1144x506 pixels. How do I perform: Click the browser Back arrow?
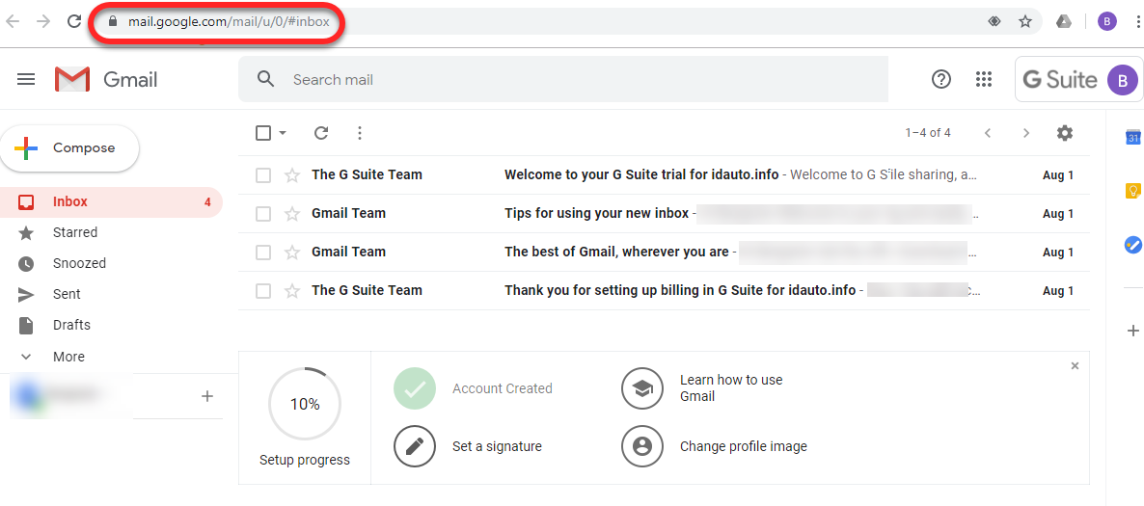coord(14,21)
